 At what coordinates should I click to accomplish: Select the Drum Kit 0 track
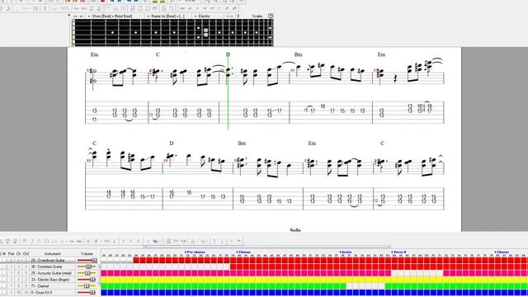tap(52, 292)
